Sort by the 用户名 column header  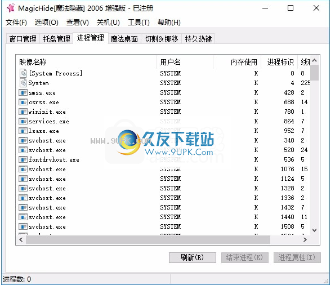(x=185, y=62)
